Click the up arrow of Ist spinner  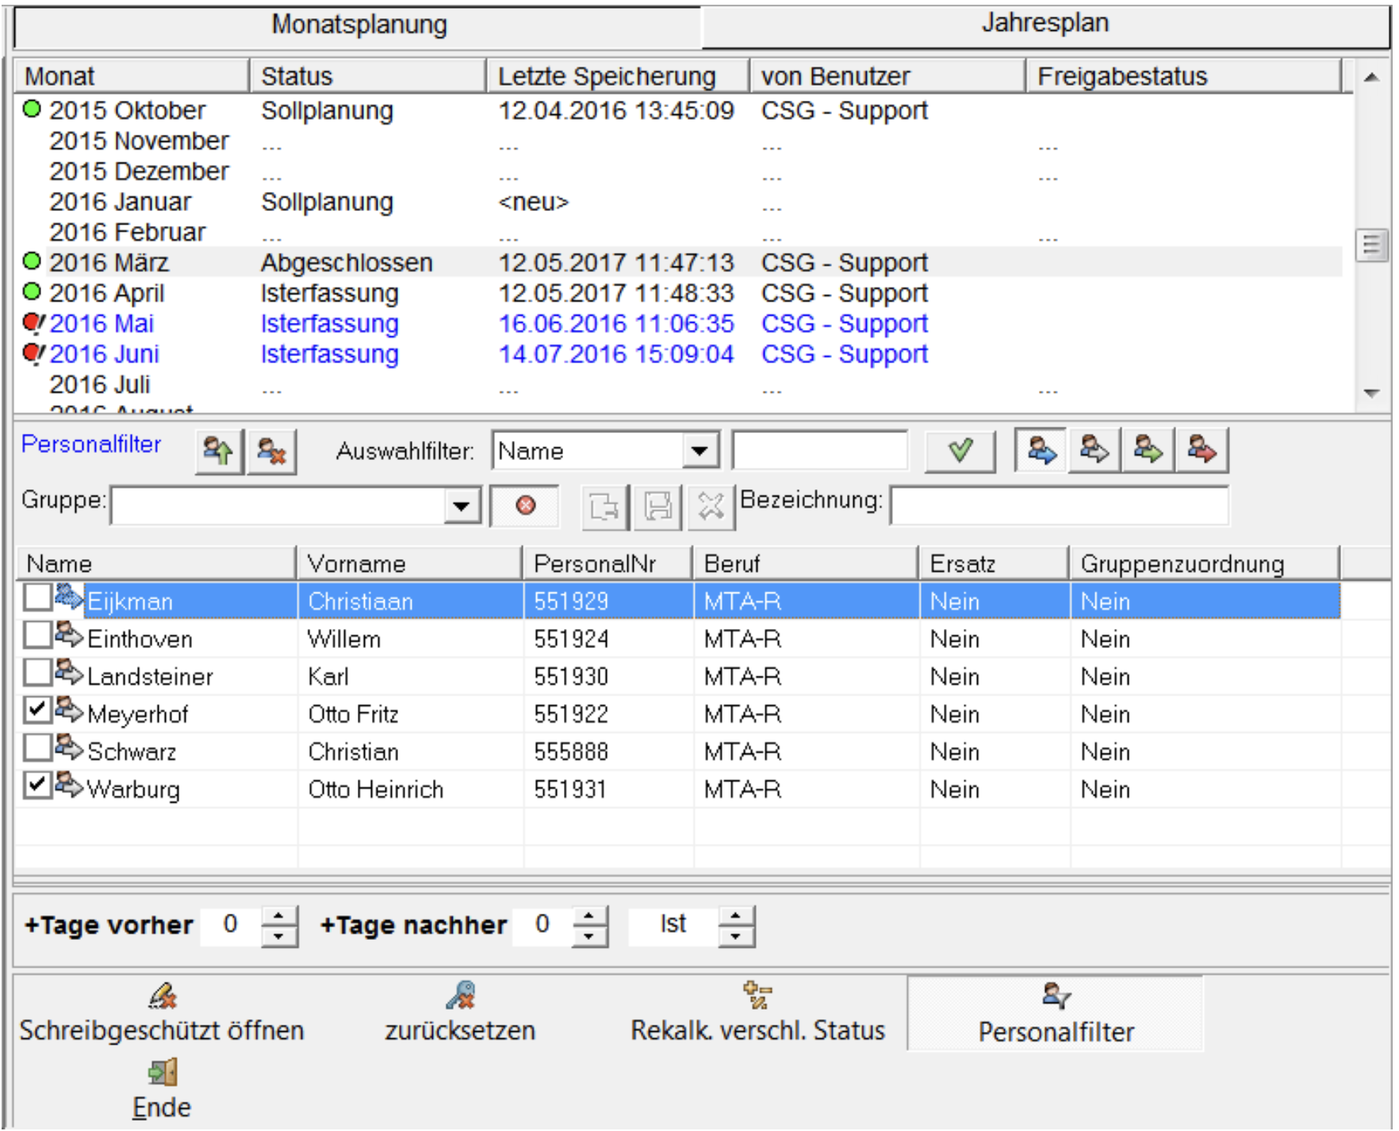[x=736, y=916]
